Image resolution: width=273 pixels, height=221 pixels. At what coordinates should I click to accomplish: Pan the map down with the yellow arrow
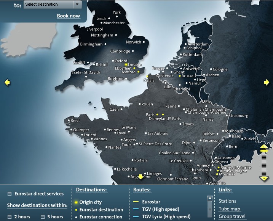pyautogui.click(x=140, y=176)
